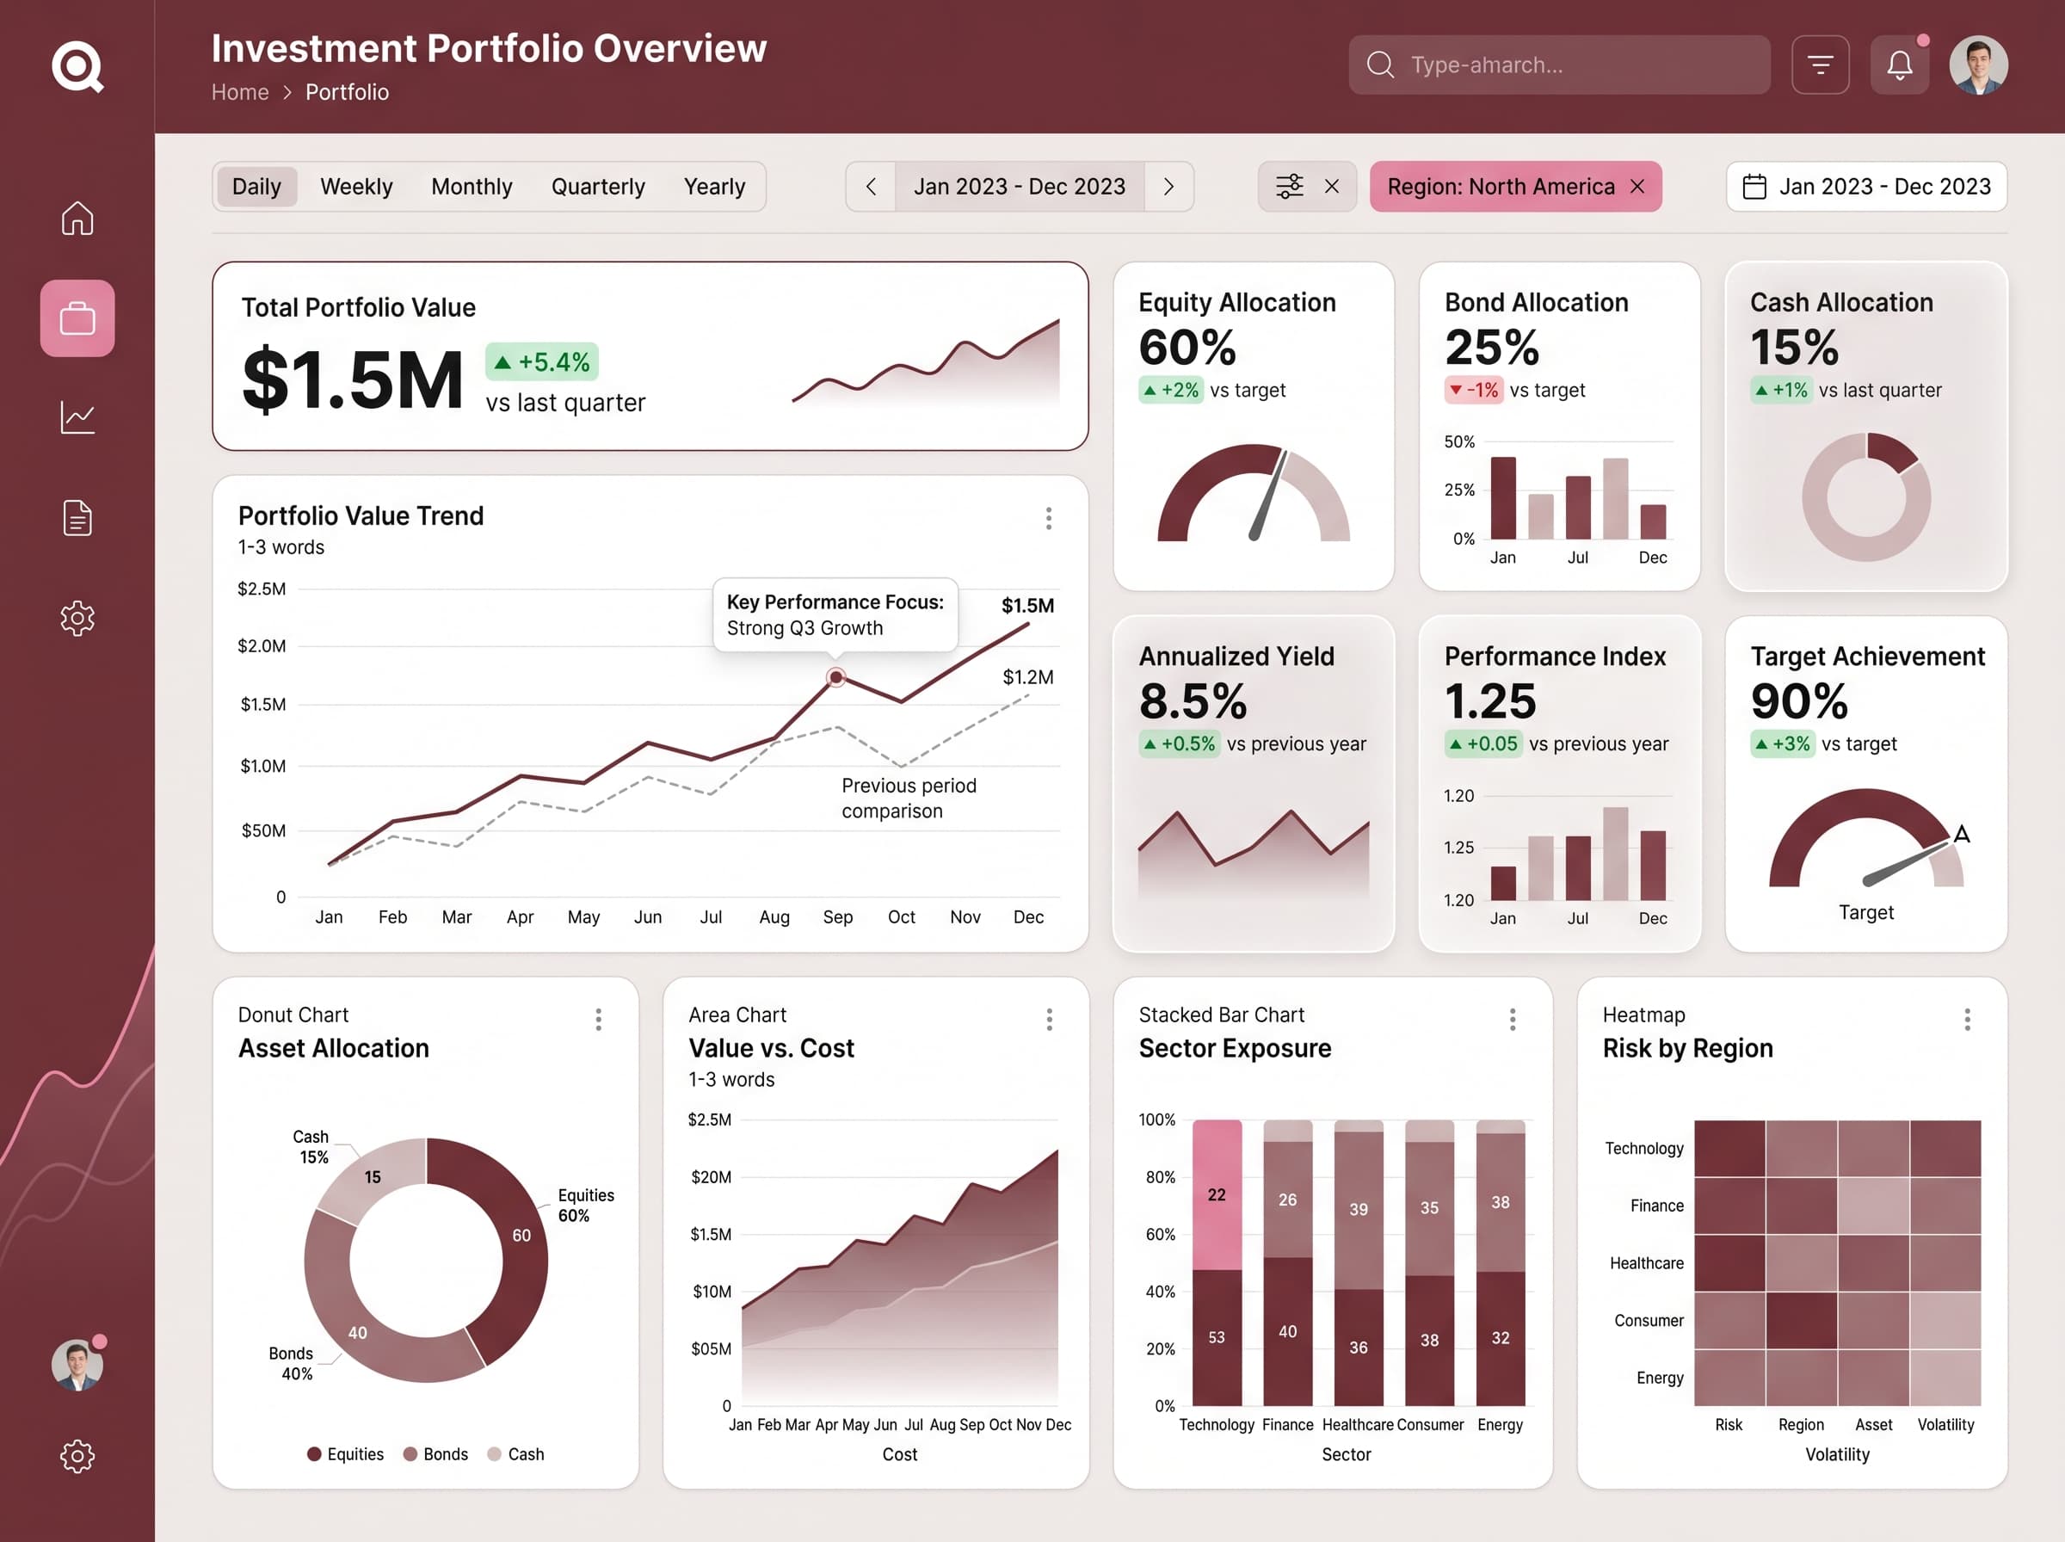Open the header filter button

click(1821, 65)
